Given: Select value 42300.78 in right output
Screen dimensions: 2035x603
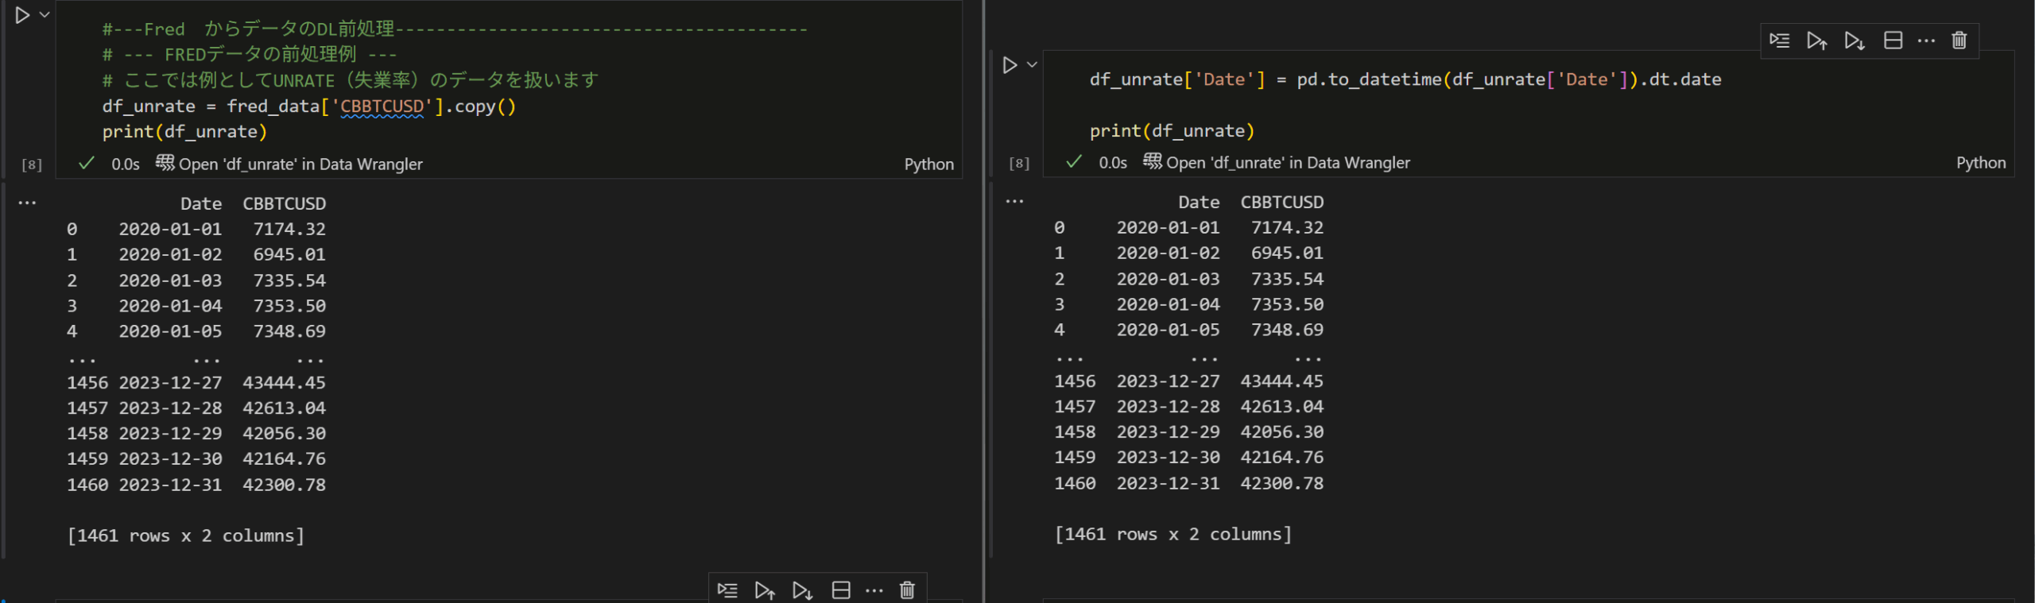Looking at the screenshot, I should [x=1282, y=483].
